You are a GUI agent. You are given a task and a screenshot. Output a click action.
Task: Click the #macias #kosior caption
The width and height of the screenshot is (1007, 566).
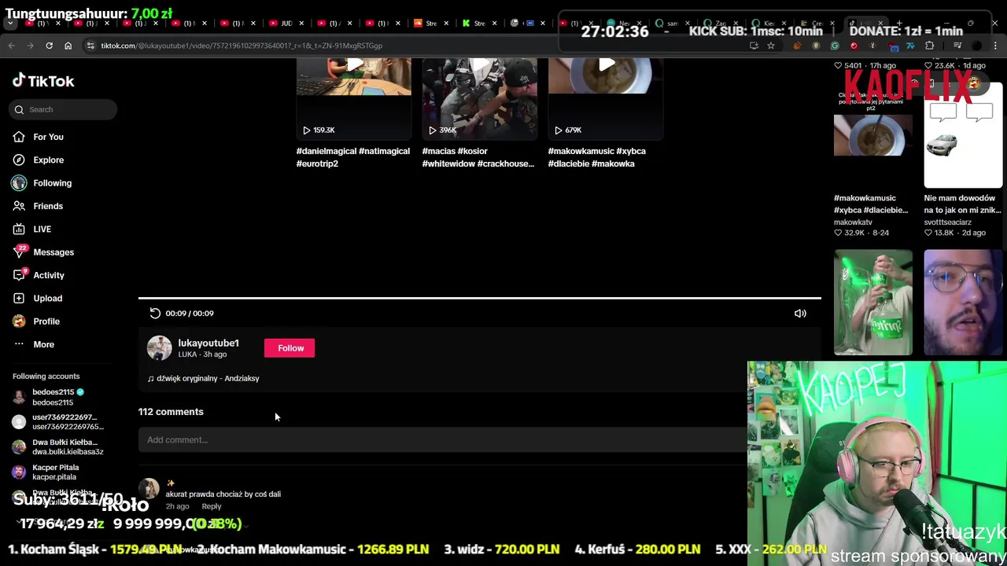pyautogui.click(x=478, y=157)
